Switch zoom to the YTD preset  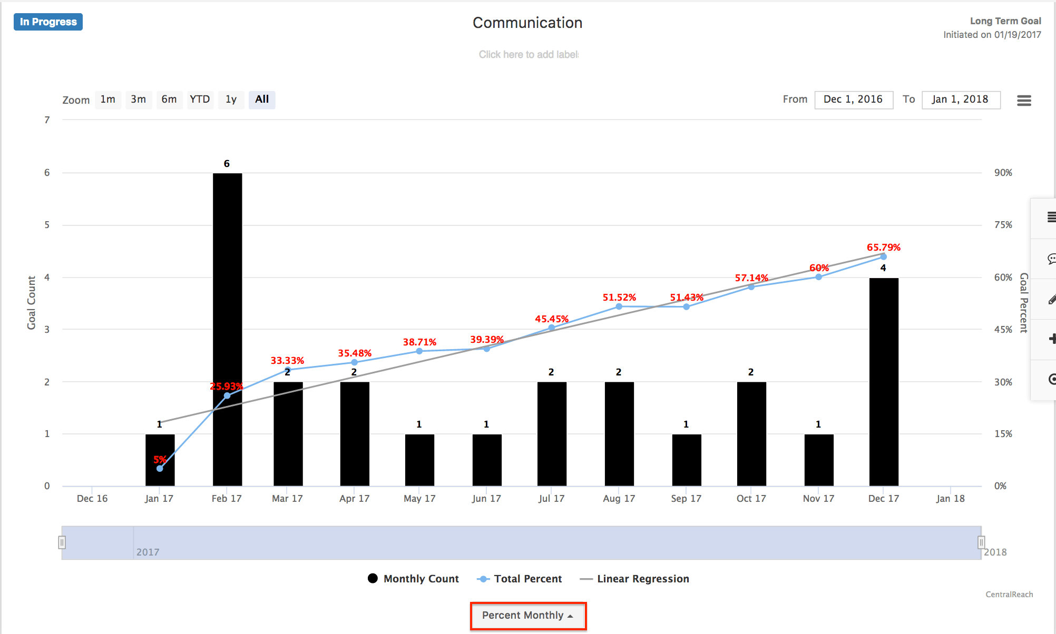pyautogui.click(x=200, y=99)
